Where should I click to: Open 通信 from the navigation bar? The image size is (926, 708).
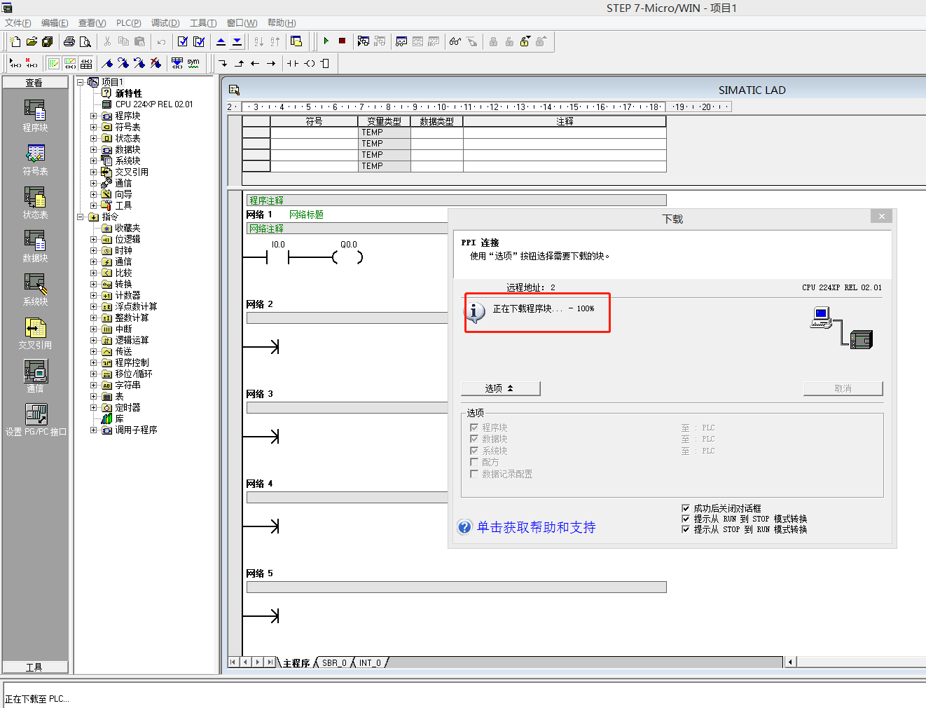point(35,376)
